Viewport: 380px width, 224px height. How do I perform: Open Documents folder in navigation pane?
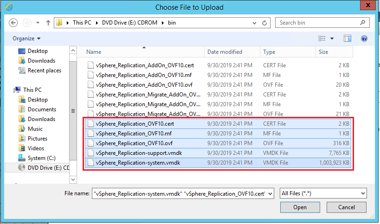(x=37, y=109)
